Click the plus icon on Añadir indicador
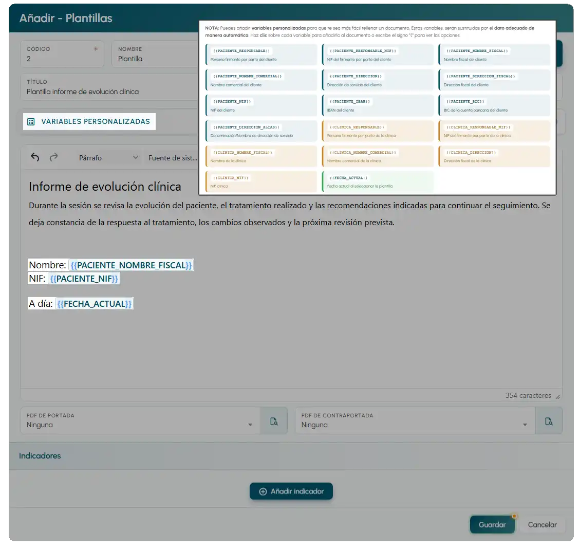The image size is (579, 550). point(263,491)
